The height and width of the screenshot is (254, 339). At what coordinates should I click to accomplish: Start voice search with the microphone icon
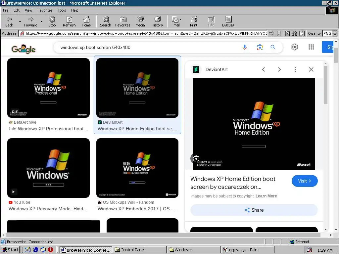click(245, 47)
